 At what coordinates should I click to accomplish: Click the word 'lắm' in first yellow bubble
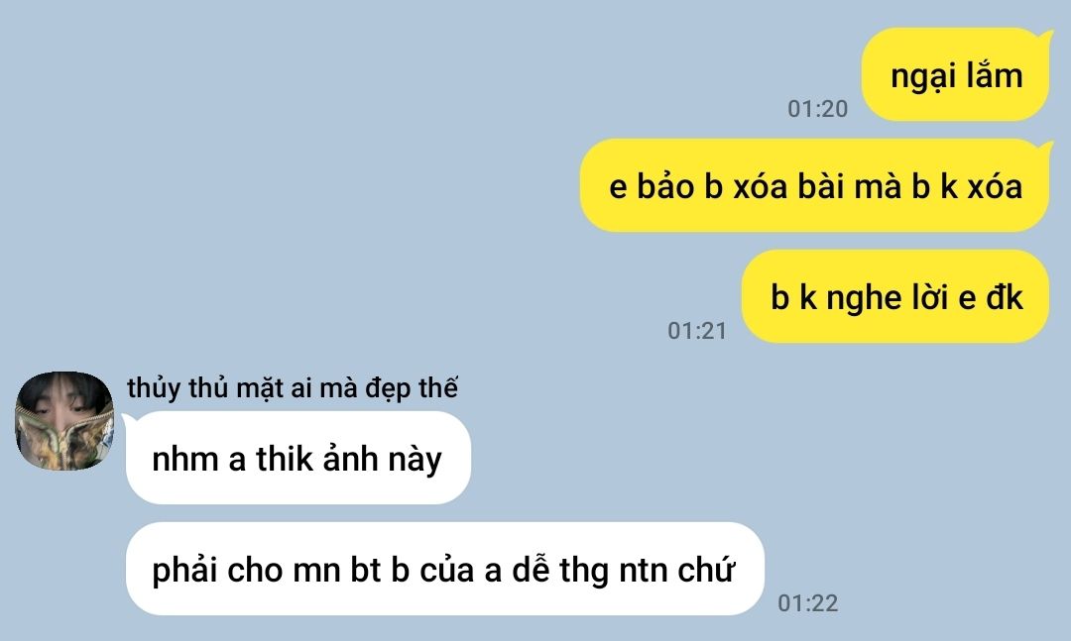[994, 74]
